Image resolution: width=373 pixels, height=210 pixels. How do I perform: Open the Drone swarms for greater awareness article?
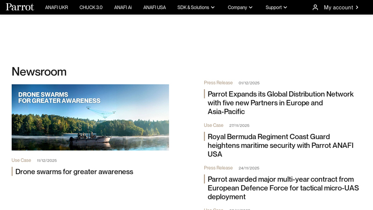[x=74, y=172]
